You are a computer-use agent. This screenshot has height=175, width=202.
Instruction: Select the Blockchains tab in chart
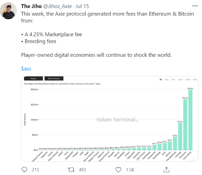pos(54,78)
